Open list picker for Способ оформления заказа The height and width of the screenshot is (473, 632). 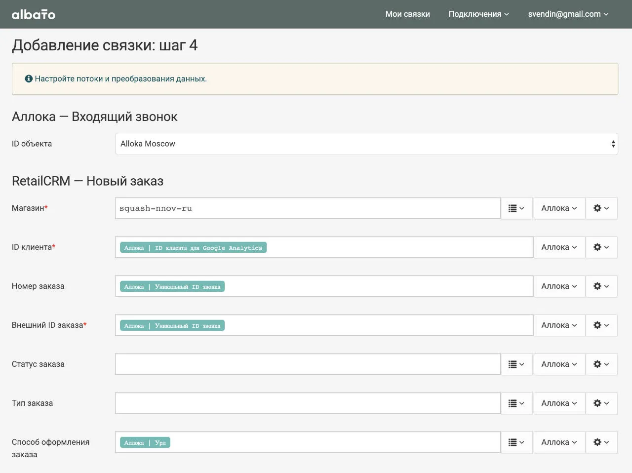pos(516,442)
